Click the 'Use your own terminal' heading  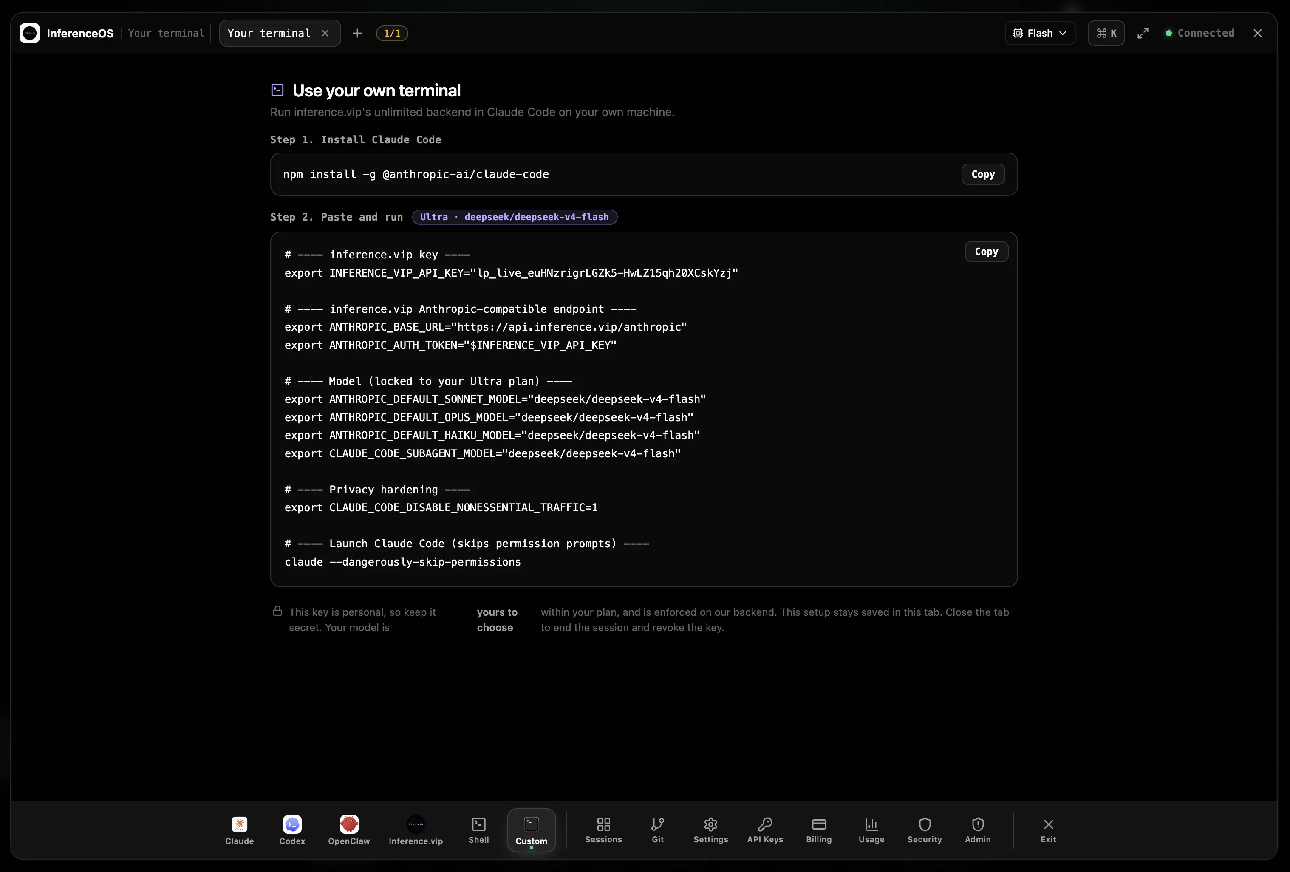(x=376, y=91)
